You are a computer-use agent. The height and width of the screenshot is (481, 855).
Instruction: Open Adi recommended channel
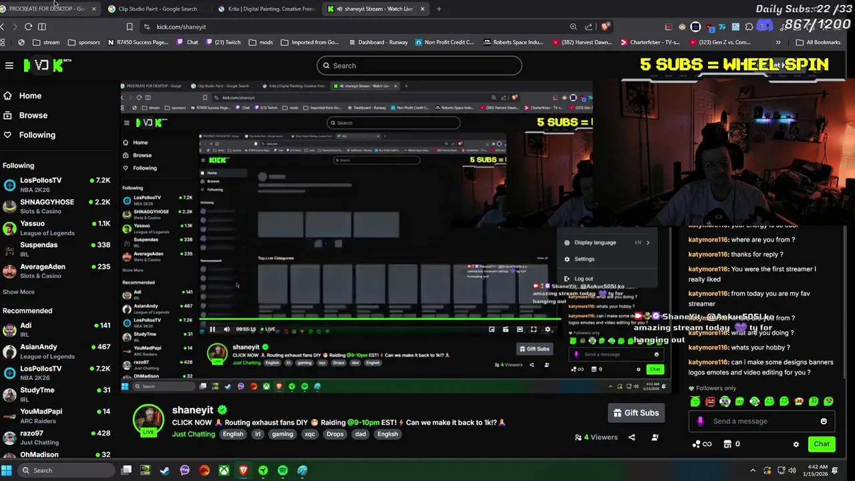pyautogui.click(x=56, y=329)
